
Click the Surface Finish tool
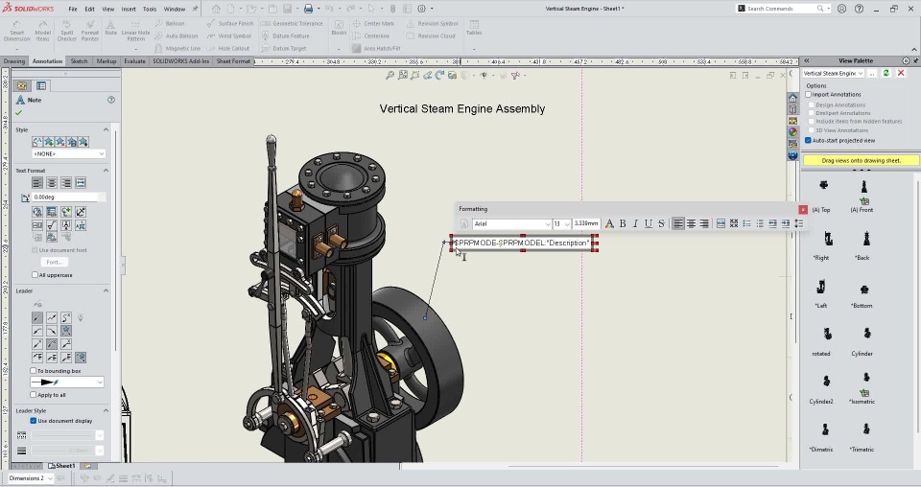[230, 23]
